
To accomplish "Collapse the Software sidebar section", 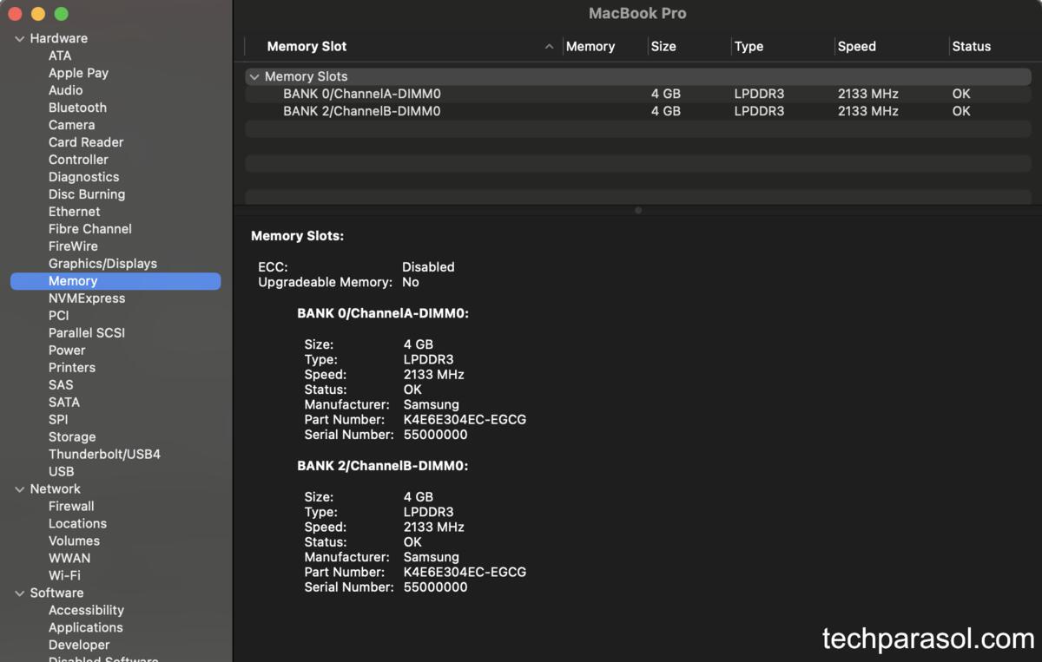I will coord(20,593).
